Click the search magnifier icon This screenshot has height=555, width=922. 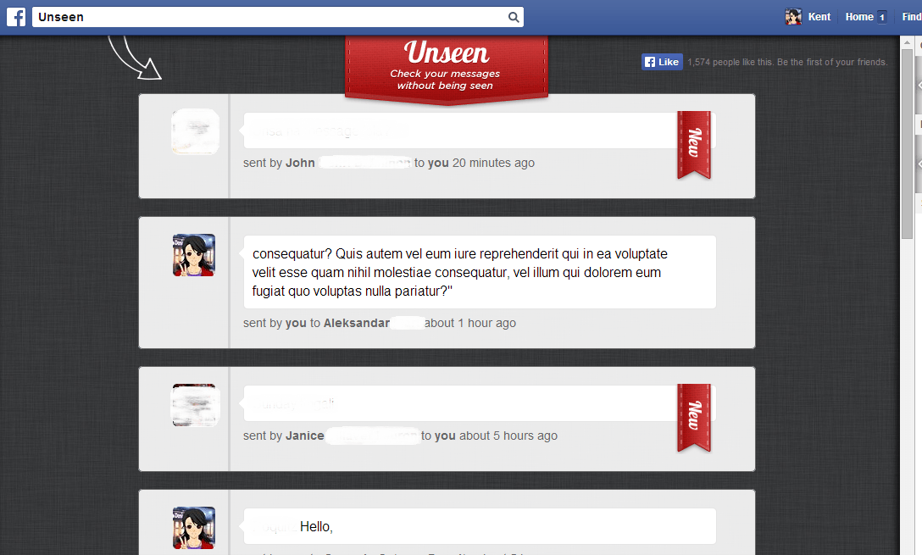click(x=514, y=17)
